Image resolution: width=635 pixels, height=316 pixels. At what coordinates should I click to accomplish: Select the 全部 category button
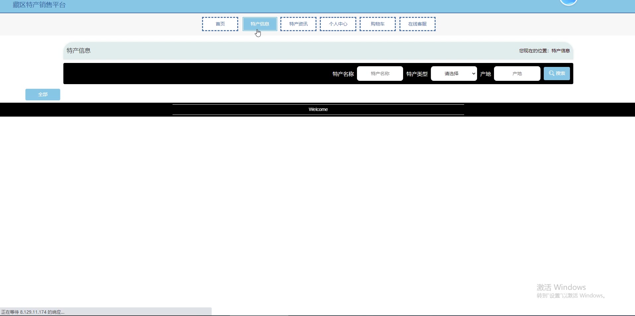[x=43, y=94]
